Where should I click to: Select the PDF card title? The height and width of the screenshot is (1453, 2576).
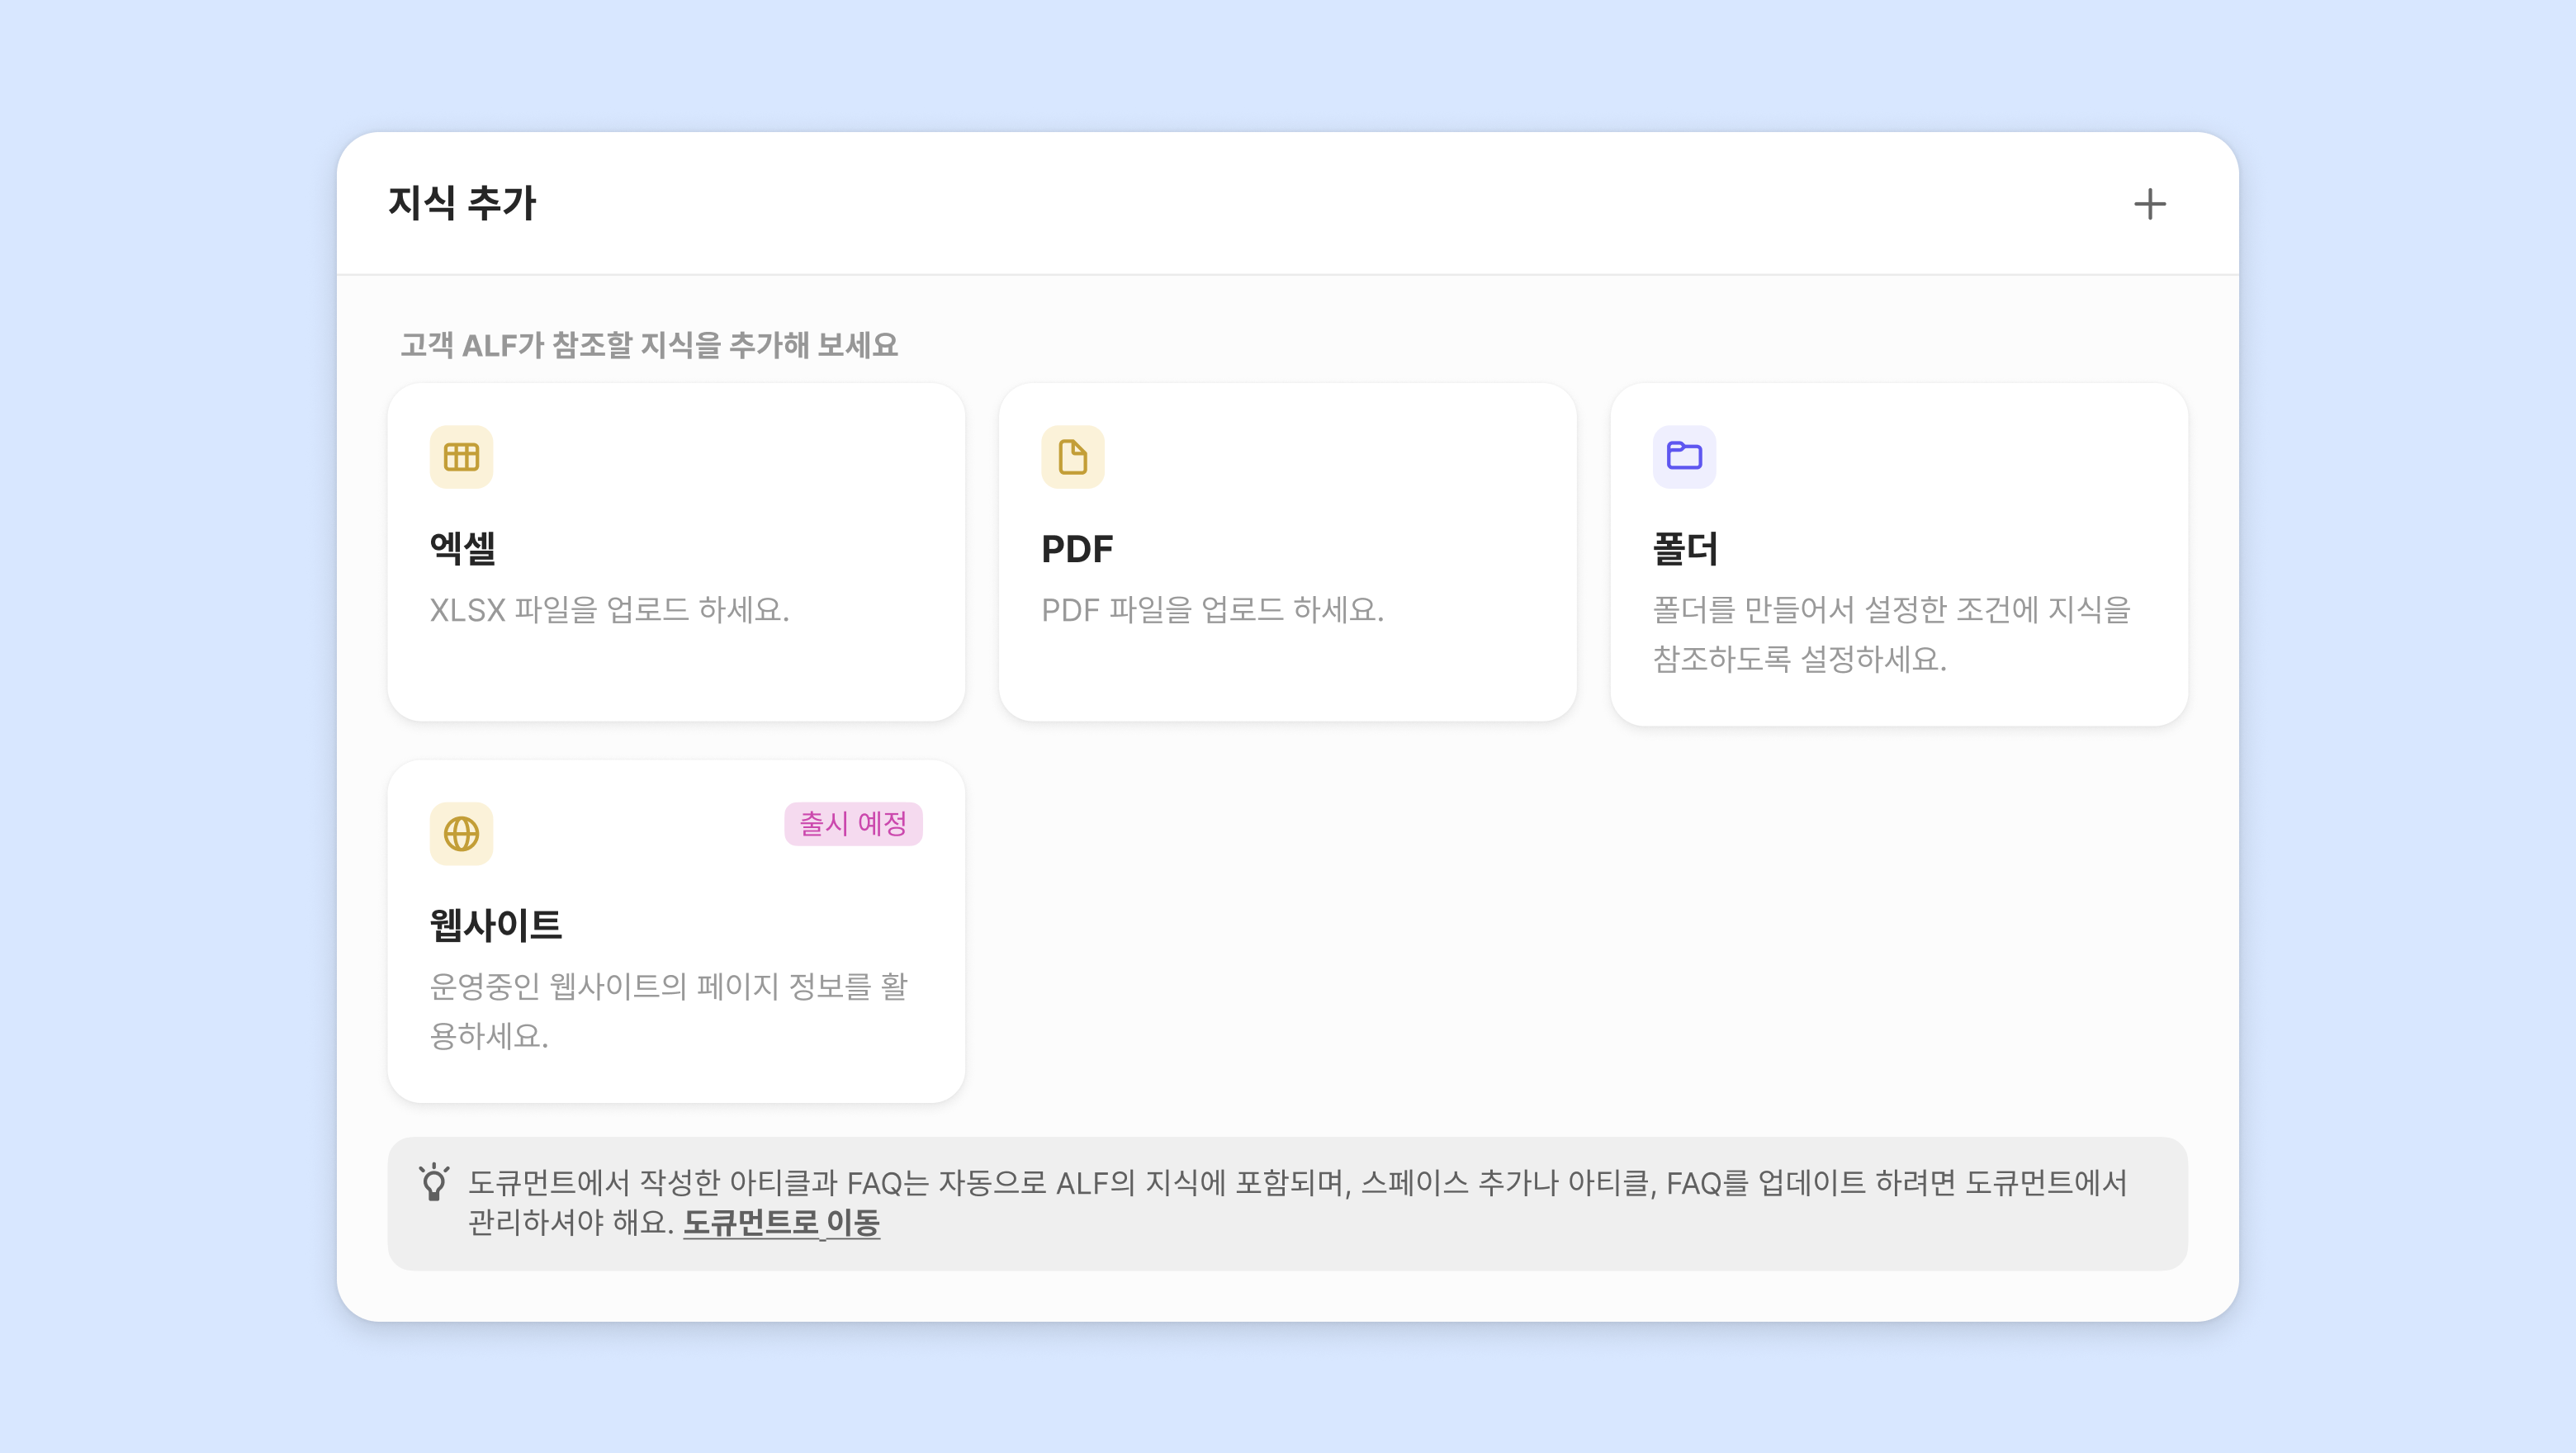[1077, 548]
